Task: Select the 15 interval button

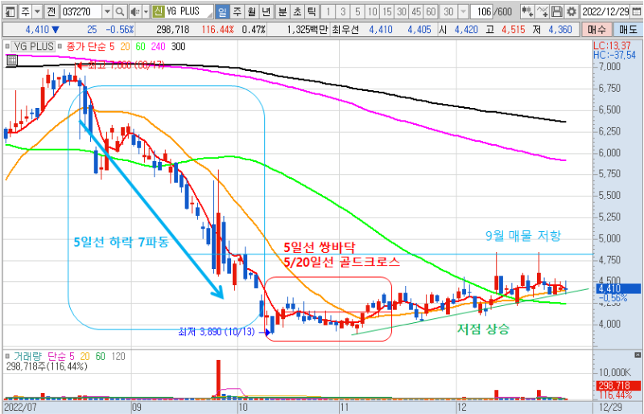Action: coord(387,11)
